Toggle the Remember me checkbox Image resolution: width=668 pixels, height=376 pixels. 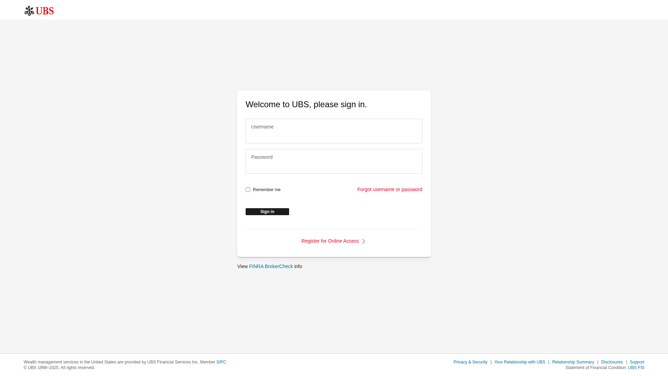coord(248,190)
